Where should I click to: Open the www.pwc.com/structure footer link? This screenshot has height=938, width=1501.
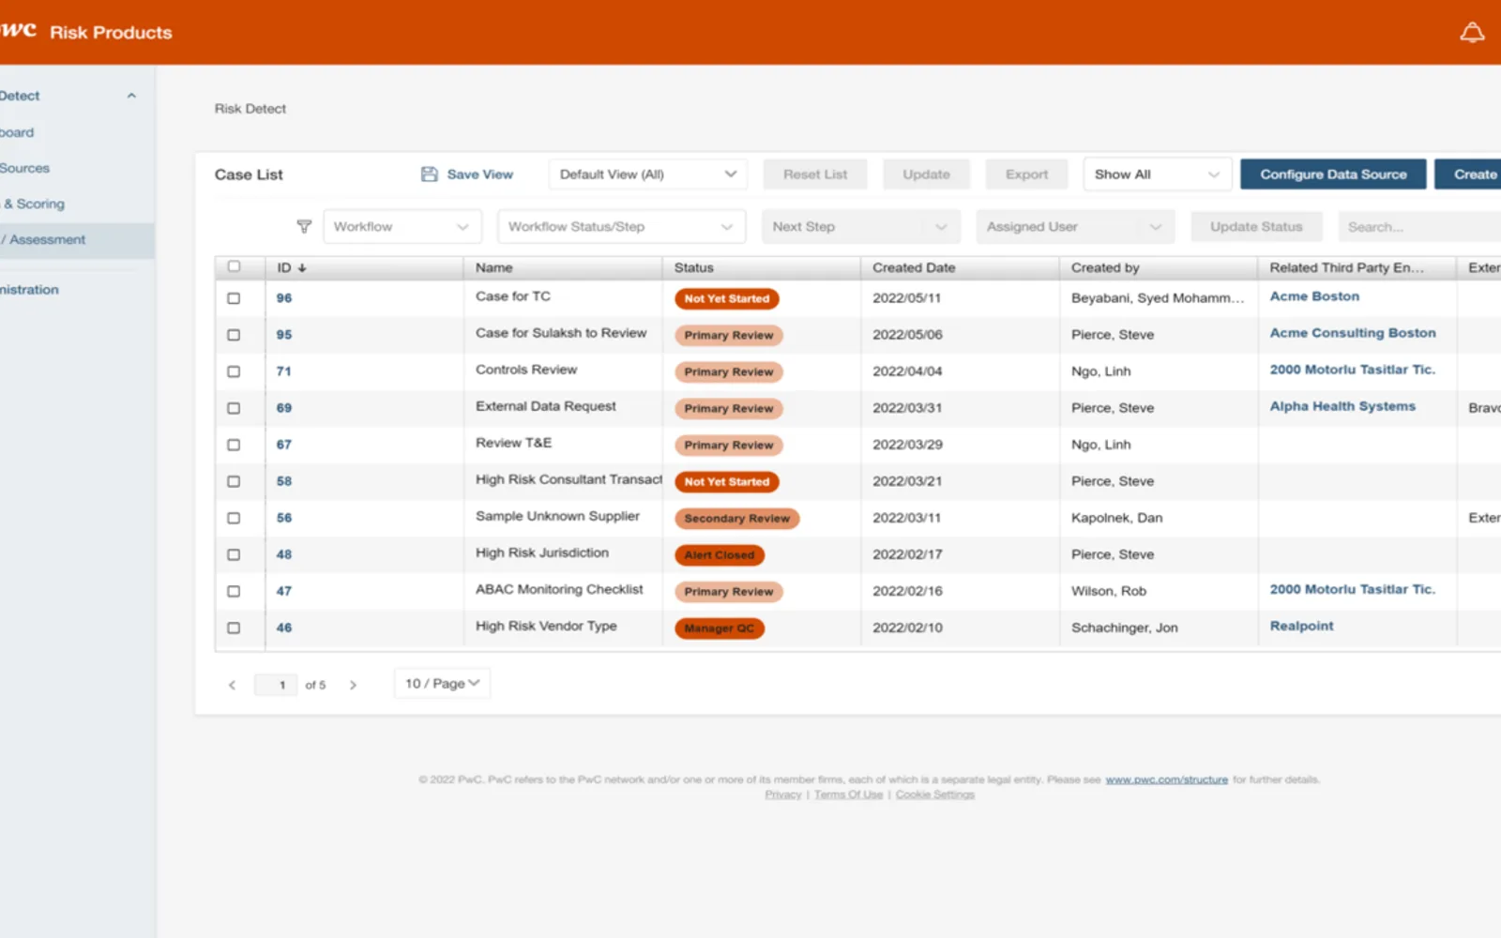(x=1166, y=779)
